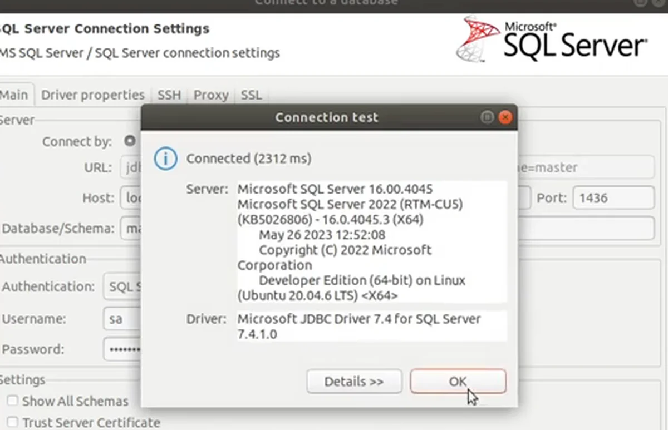Click the Port field showing 1436
Image resolution: width=668 pixels, height=430 pixels.
[613, 198]
